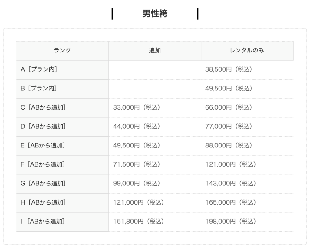Select the B［プラン内］ rank row label
310x247 pixels.
tap(39, 88)
